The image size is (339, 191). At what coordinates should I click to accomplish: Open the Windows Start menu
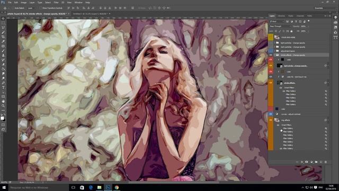4,187
